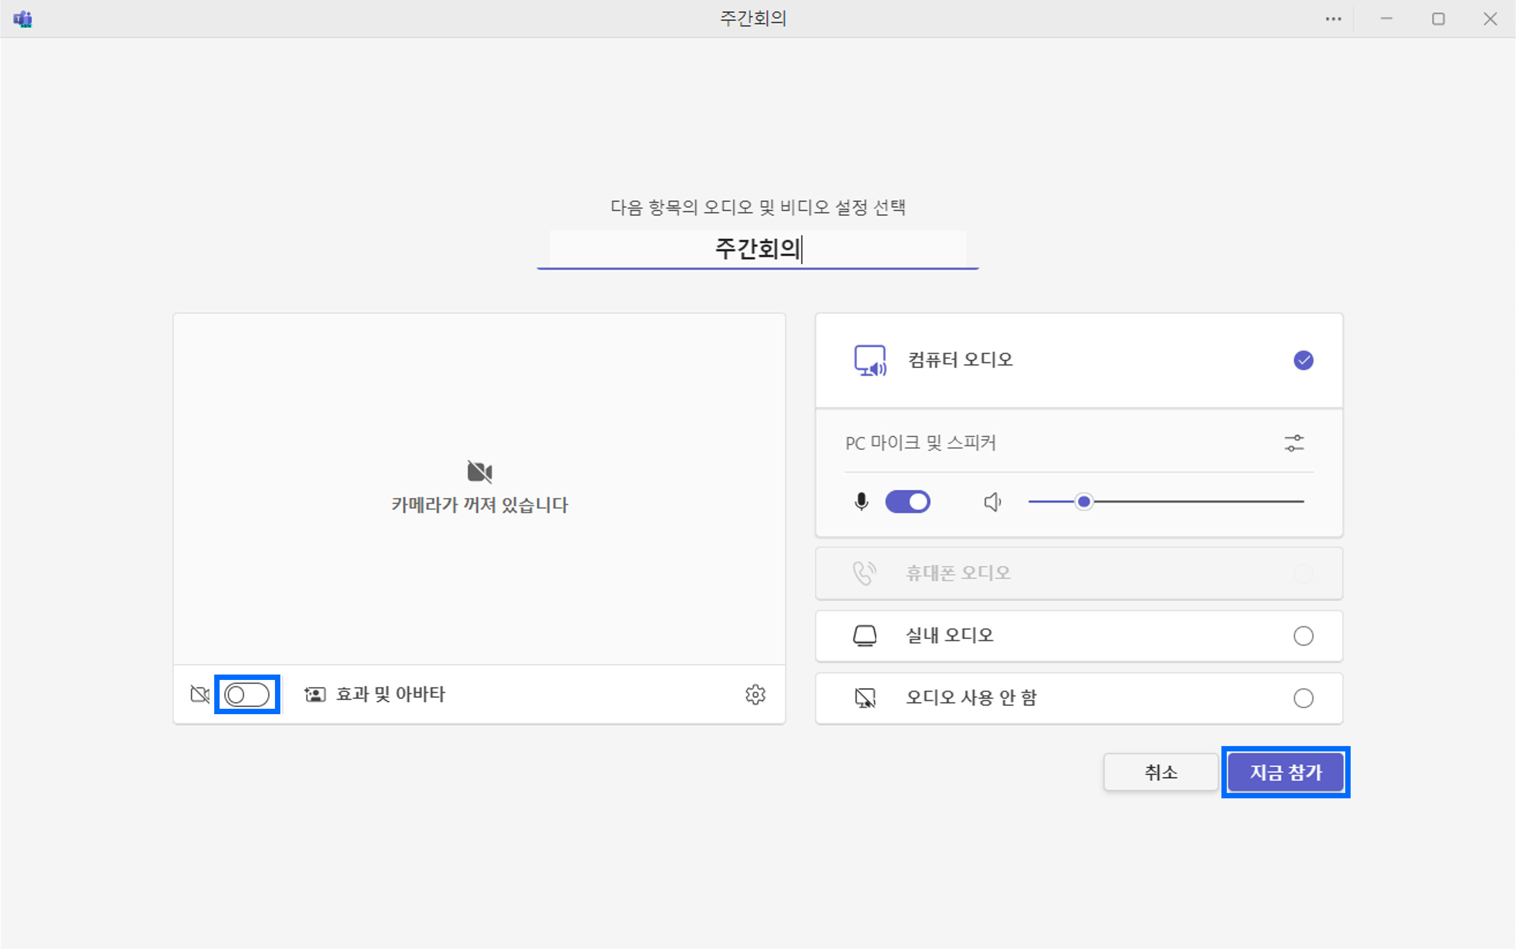Click the 휴대폰 오디오 phone icon
Screen dimensions: 1516x949
pos(864,572)
